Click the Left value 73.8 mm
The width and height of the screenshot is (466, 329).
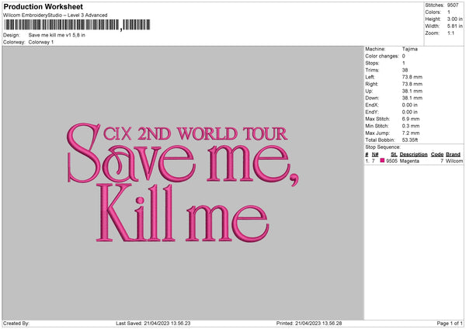[412, 77]
